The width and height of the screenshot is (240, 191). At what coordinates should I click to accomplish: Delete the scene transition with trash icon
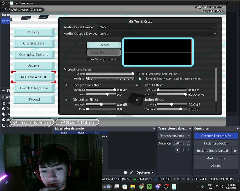[183, 150]
